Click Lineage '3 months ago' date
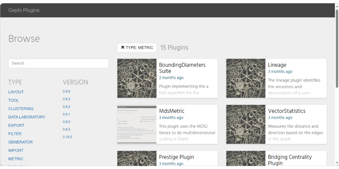339x169 pixels. 280,72
